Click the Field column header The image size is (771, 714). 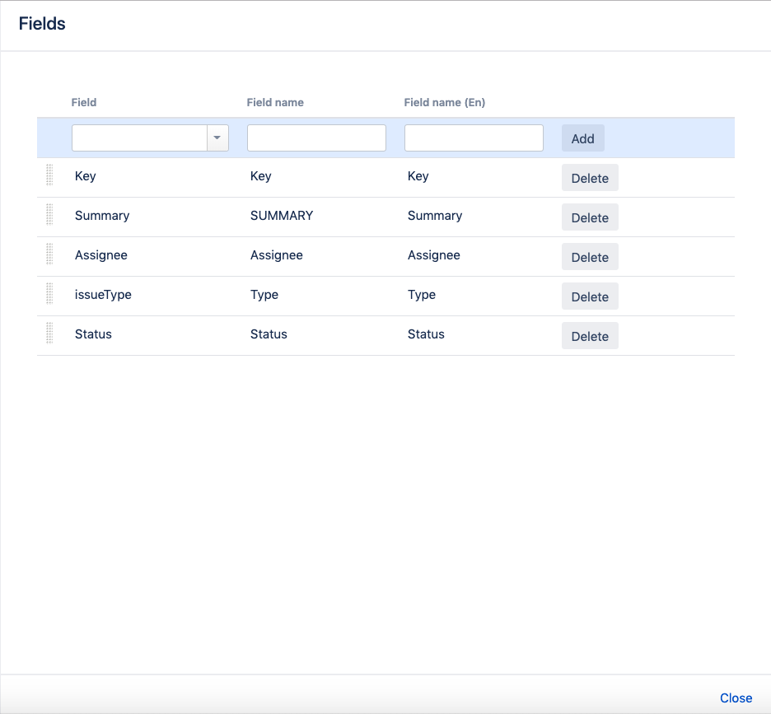pyautogui.click(x=83, y=102)
